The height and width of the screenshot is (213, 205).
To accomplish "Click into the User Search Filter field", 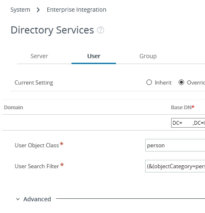I will (175, 166).
